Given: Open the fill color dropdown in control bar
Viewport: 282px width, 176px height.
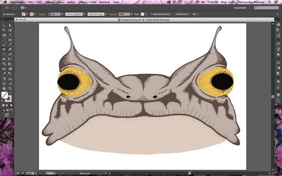Looking at the screenshot, I should coord(27,14).
